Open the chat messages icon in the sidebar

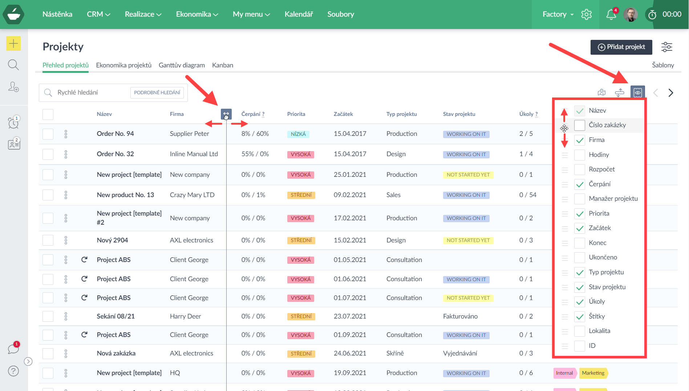coord(13,349)
